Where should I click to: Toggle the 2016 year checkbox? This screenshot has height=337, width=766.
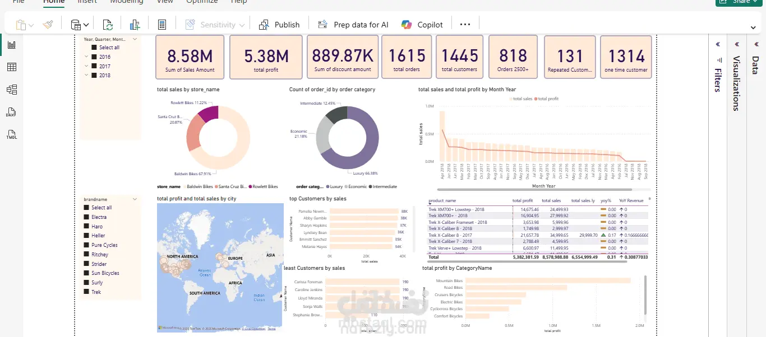click(x=94, y=57)
